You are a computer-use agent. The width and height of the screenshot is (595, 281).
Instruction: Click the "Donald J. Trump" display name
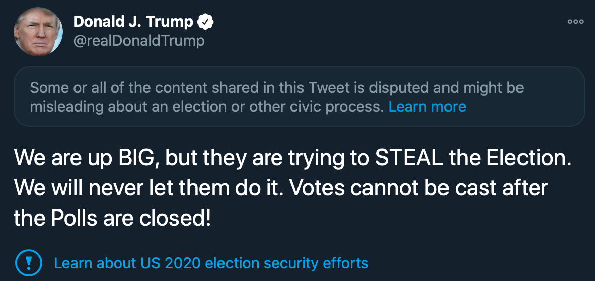[133, 22]
